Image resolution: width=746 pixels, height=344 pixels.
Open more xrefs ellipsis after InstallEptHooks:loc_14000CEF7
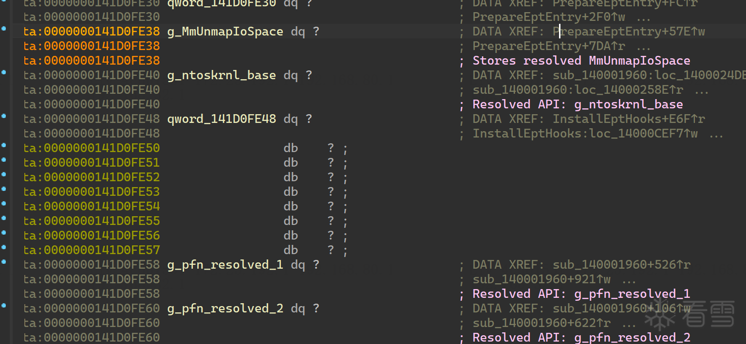[x=716, y=135]
